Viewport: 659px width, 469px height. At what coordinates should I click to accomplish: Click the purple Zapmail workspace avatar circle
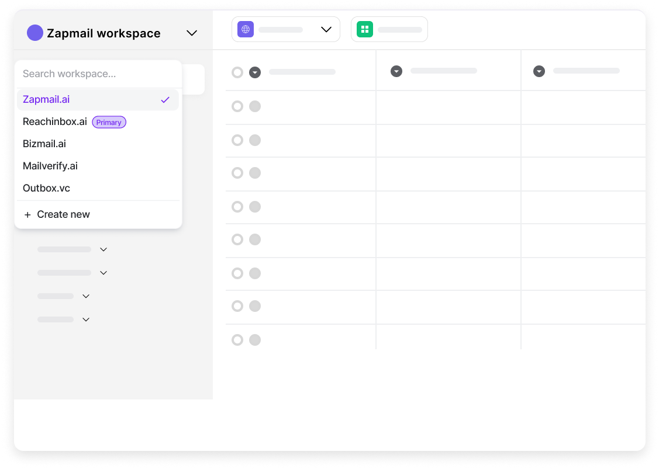(35, 33)
